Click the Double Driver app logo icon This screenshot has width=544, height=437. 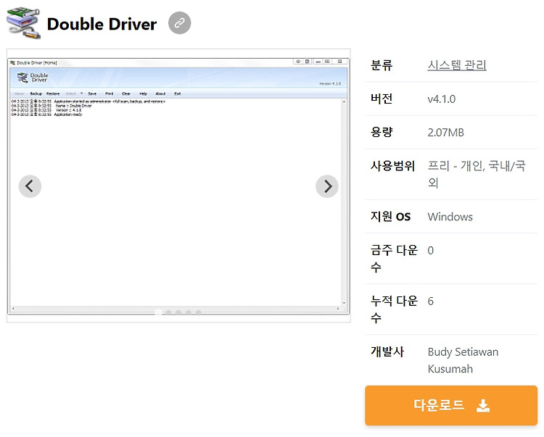click(x=23, y=22)
